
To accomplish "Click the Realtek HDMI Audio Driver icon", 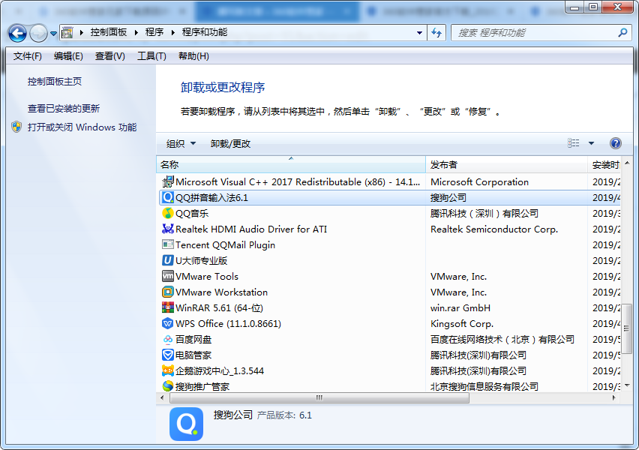I will [x=167, y=229].
